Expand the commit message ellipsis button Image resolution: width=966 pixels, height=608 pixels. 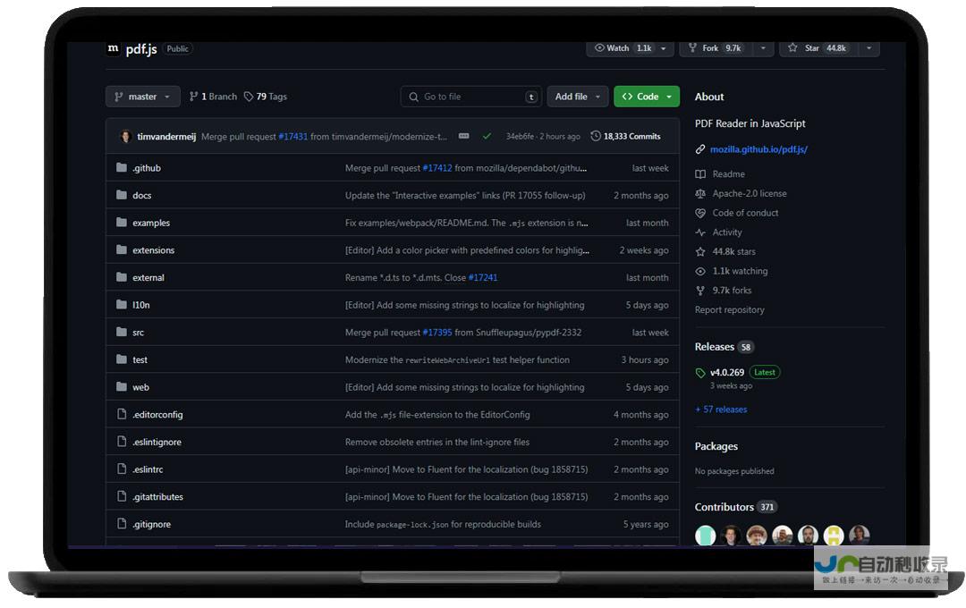tap(464, 136)
